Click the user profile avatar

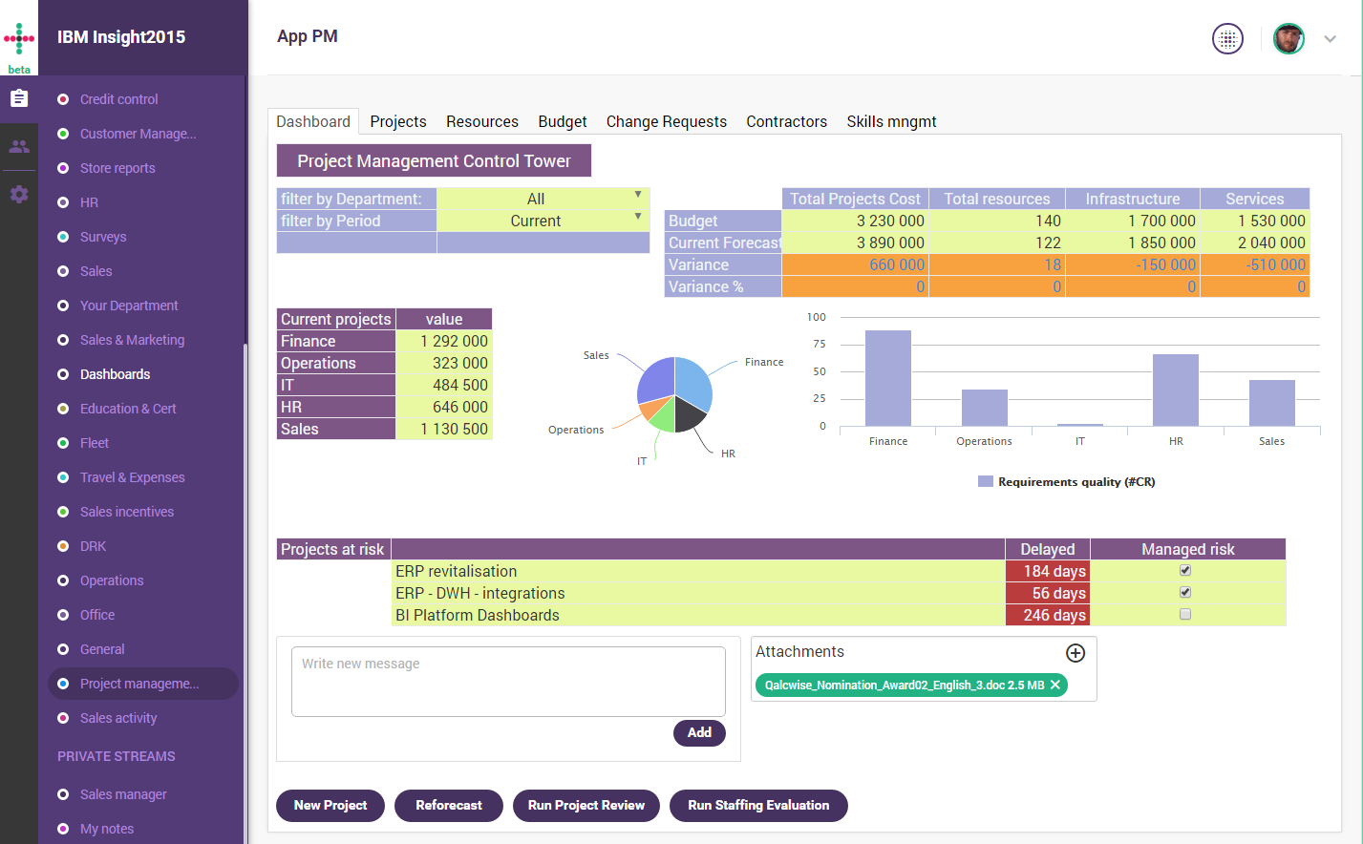(x=1288, y=39)
